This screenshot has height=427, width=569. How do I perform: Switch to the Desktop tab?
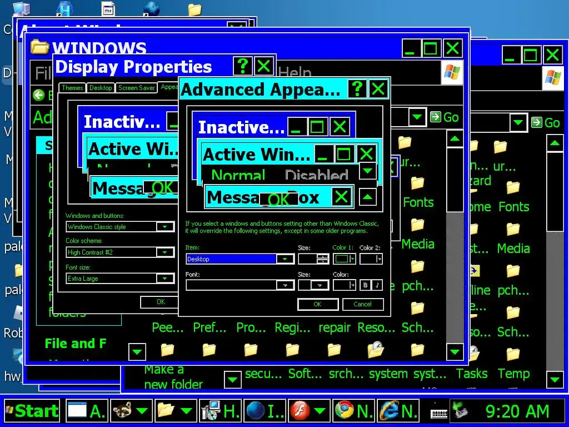point(101,87)
